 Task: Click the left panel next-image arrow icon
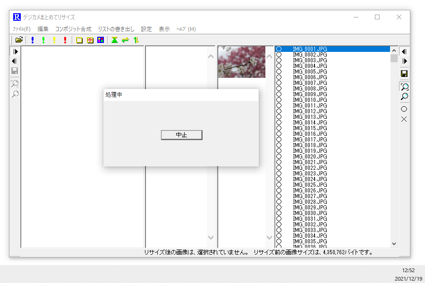[x=16, y=51]
